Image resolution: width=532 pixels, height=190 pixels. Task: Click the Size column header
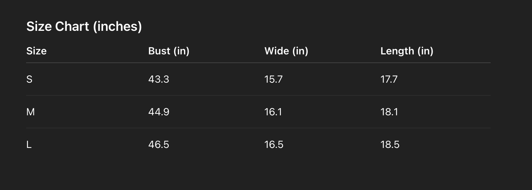36,51
